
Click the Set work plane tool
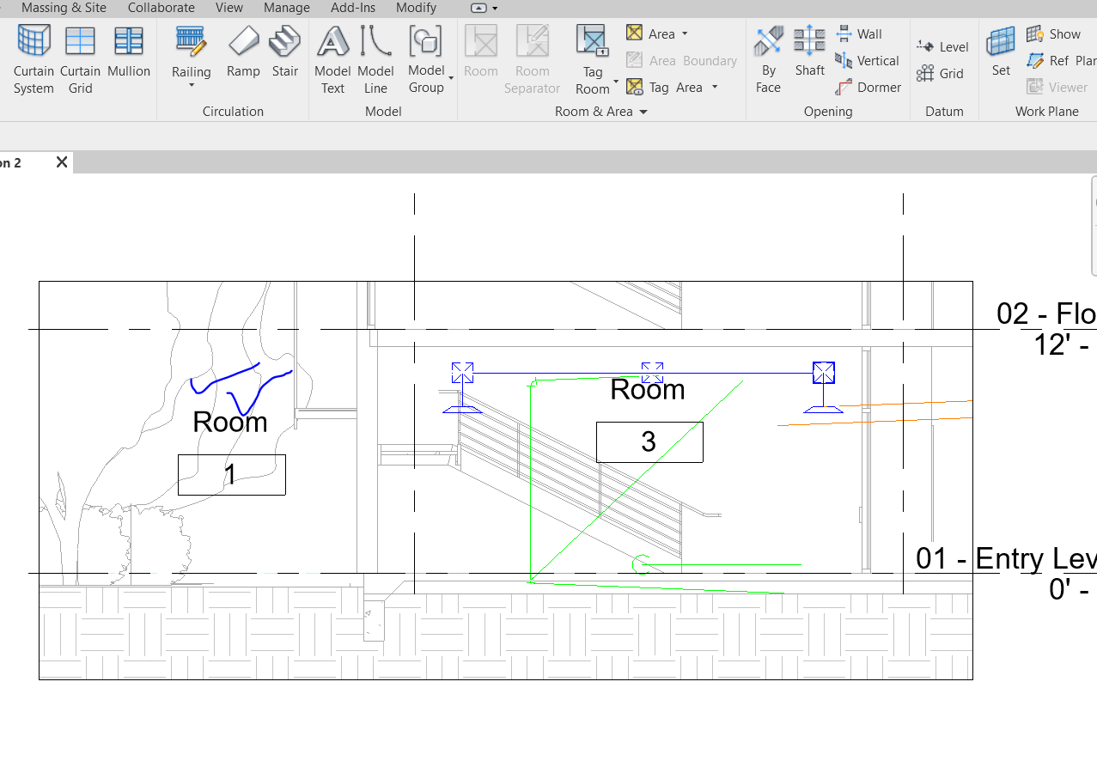coord(1001,52)
